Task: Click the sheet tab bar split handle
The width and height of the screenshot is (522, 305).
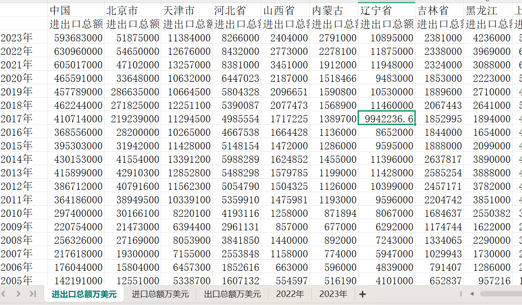Action: pos(461,294)
